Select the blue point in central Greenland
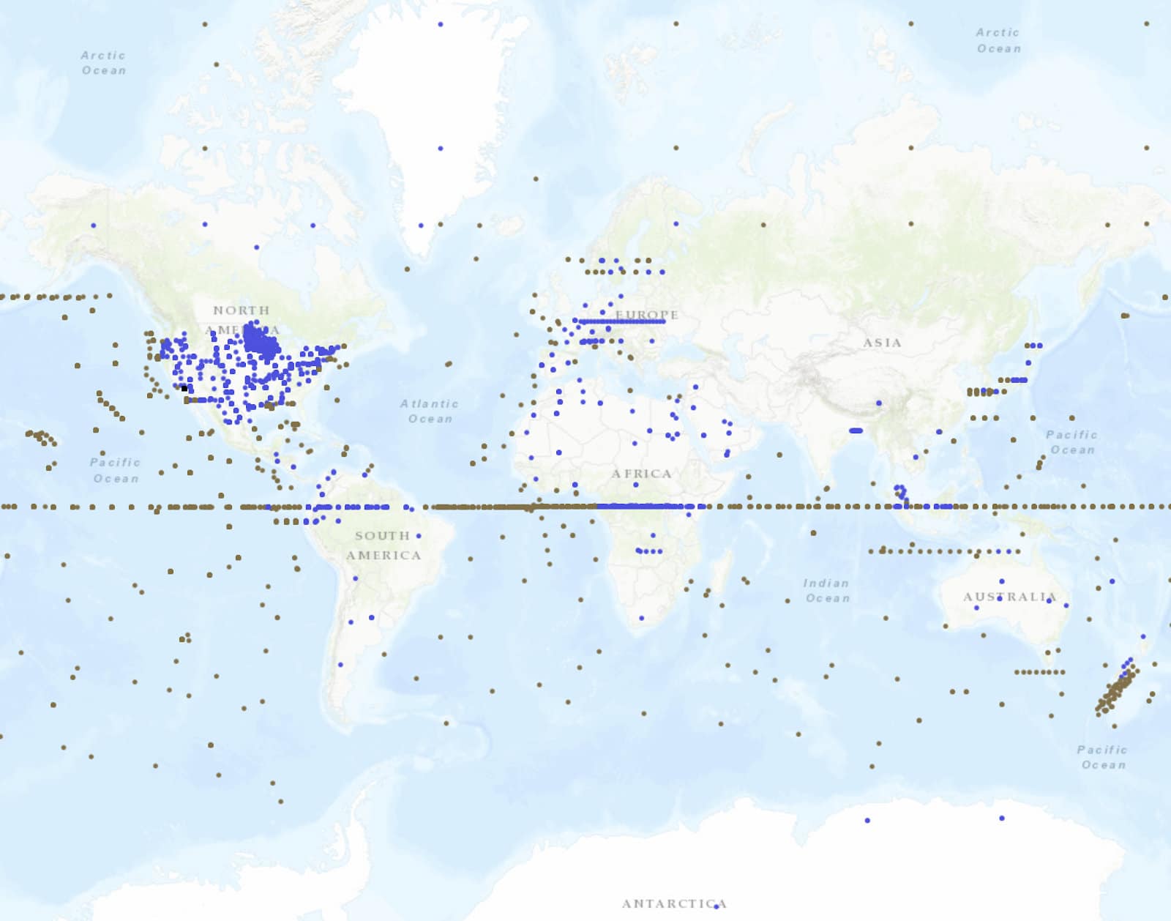Viewport: 1171px width, 921px height. pos(441,149)
